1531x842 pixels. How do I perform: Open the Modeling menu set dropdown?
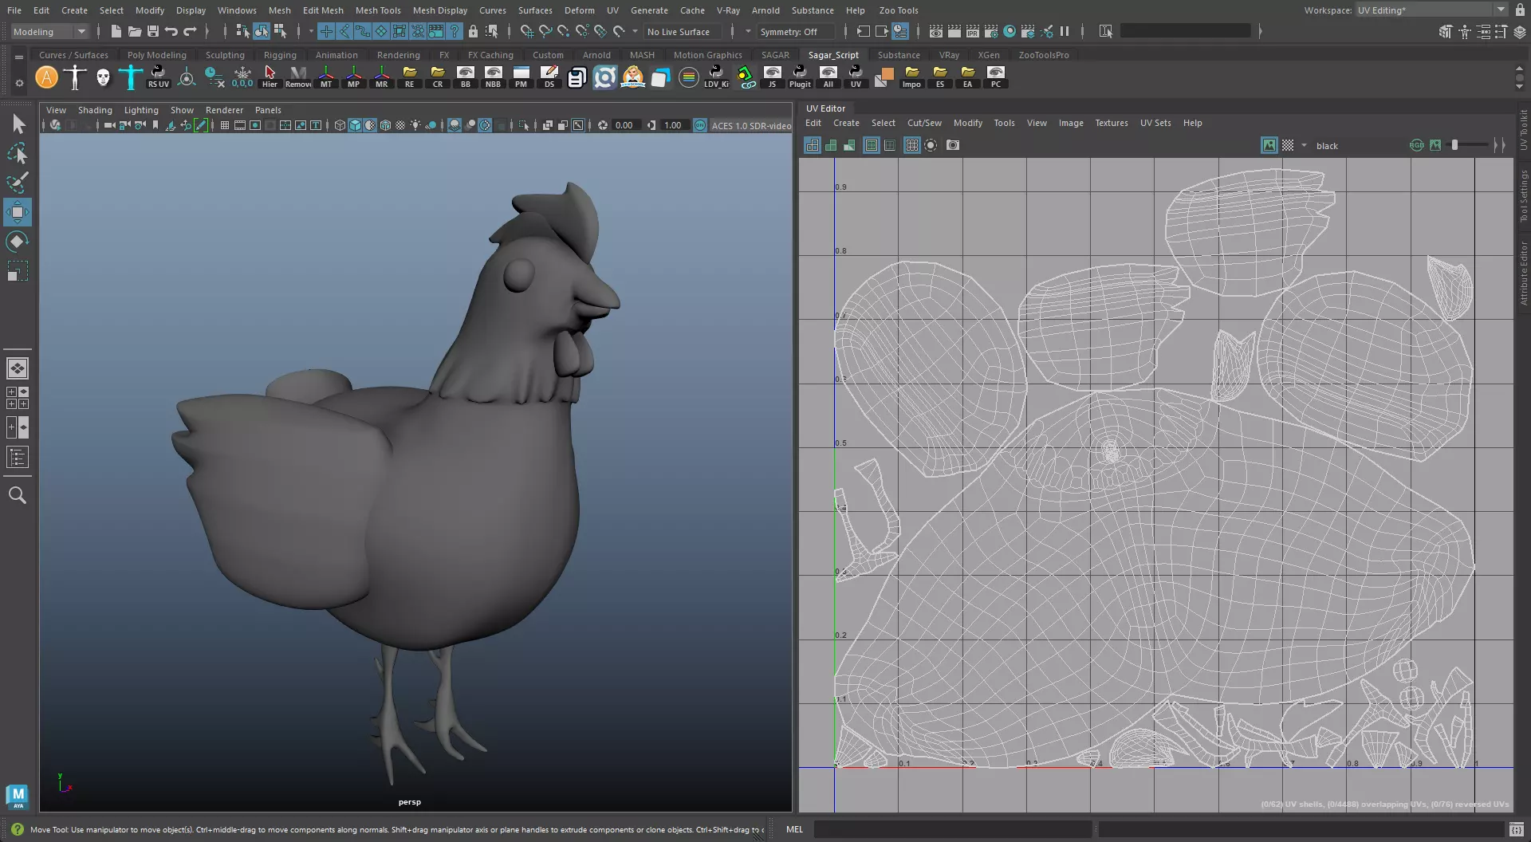click(49, 31)
